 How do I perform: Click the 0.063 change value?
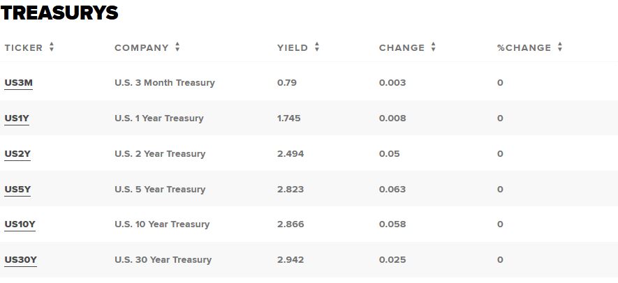coord(392,190)
